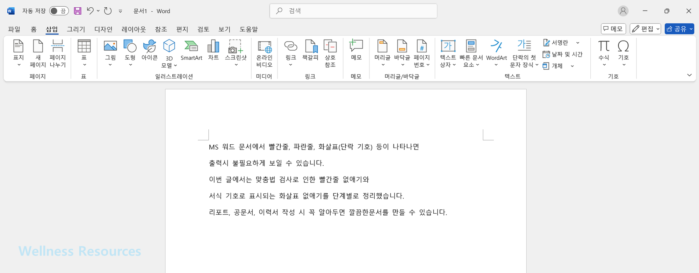
Task: Add a drop cap (단락의 첫 문자 장식)
Action: pos(524,53)
